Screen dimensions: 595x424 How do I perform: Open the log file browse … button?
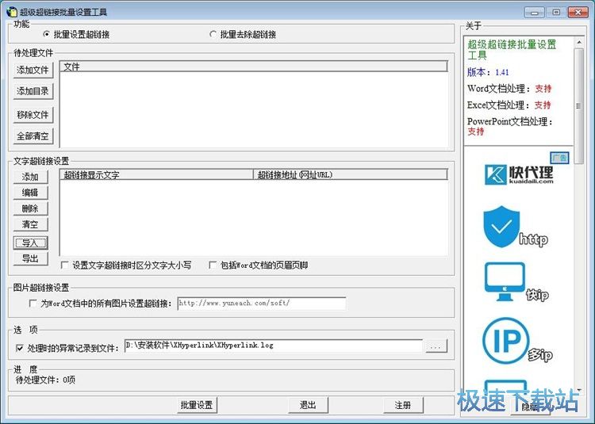click(436, 346)
